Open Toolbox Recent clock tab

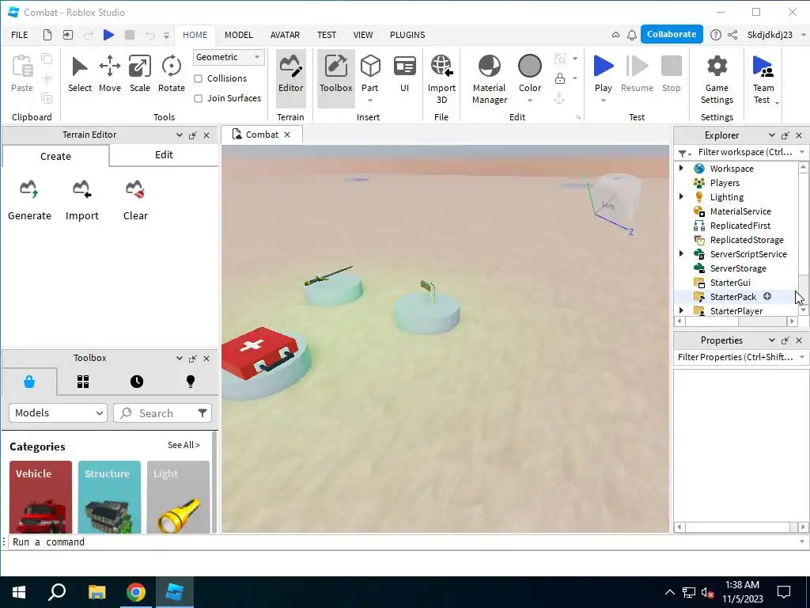click(136, 382)
